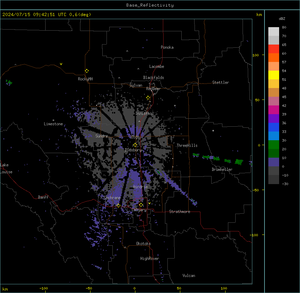The width and height of the screenshot is (300, 293).
Task: Pick the light grey 80 dBZ legend swatch
Action: point(274,31)
